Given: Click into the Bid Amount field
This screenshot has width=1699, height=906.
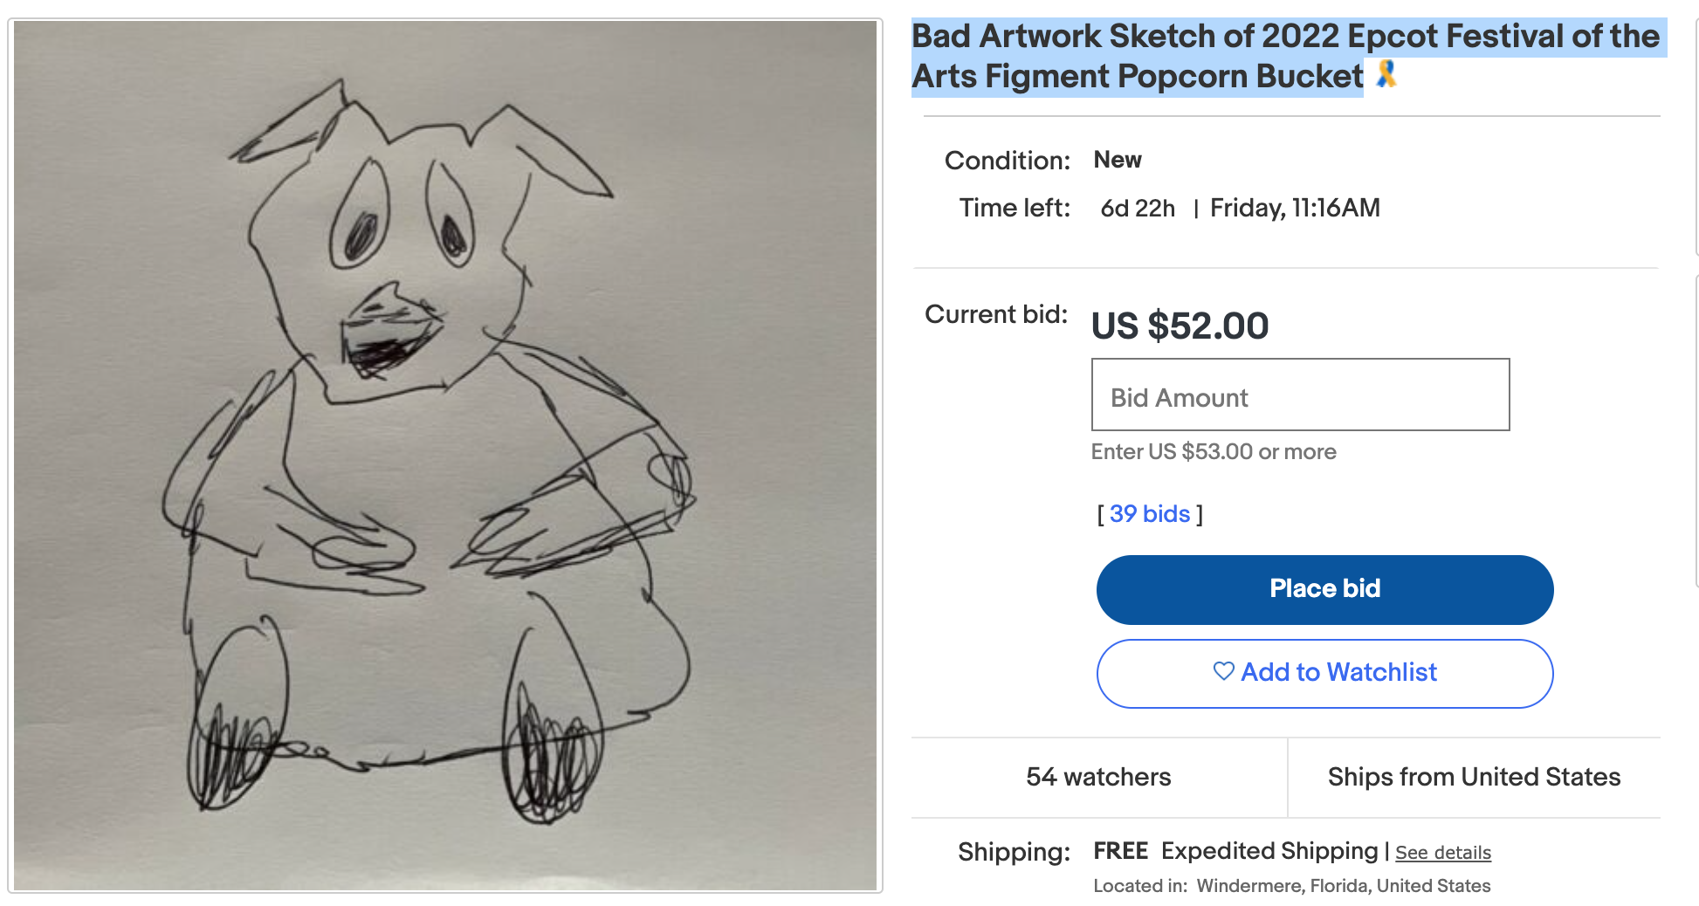Looking at the screenshot, I should [1300, 395].
